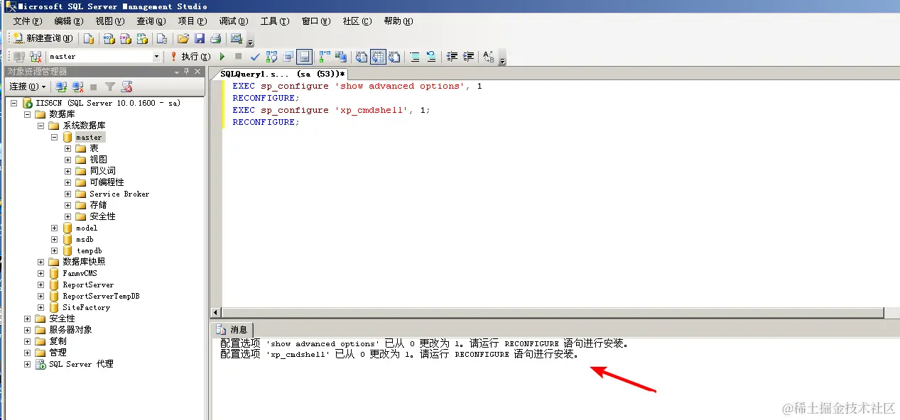
Task: Print the query using the printer icon
Action: click(x=216, y=38)
